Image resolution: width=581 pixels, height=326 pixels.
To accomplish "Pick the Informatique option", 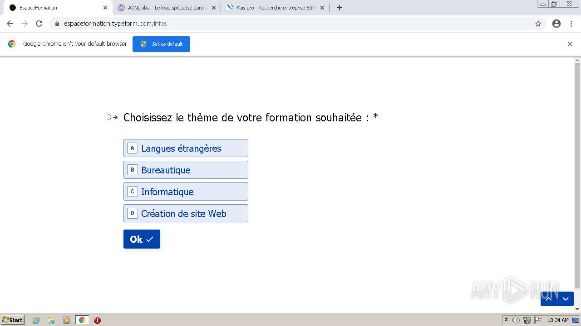I will click(x=186, y=192).
